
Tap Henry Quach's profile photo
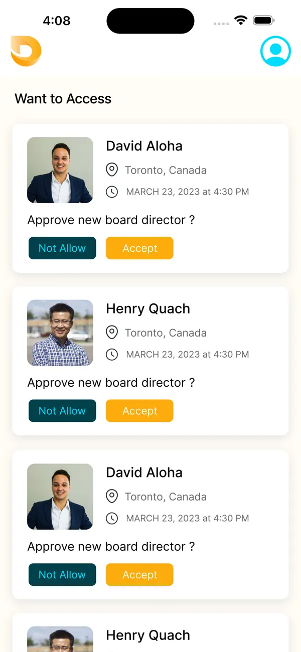point(60,332)
